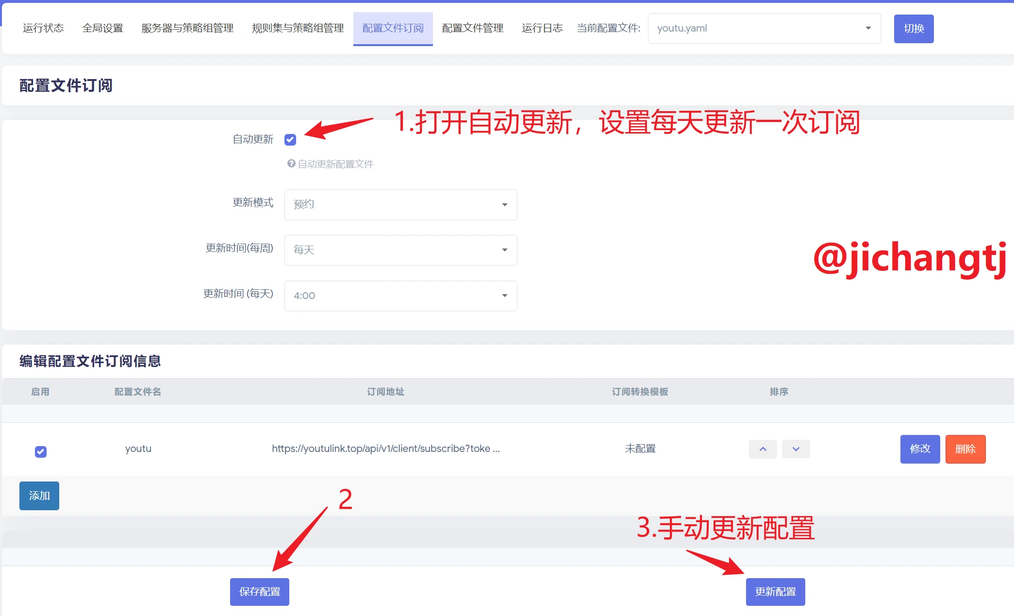Click the 排序 column header

pos(779,392)
